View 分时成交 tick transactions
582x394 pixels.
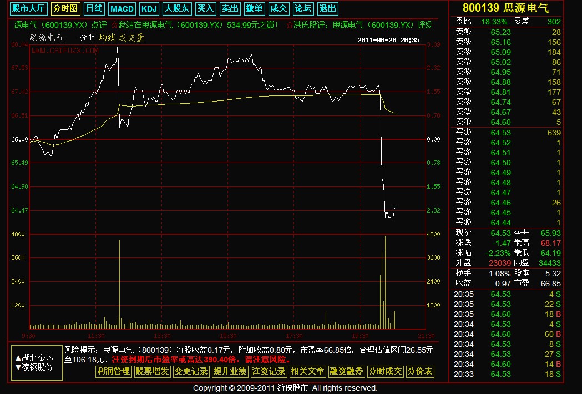coord(385,371)
